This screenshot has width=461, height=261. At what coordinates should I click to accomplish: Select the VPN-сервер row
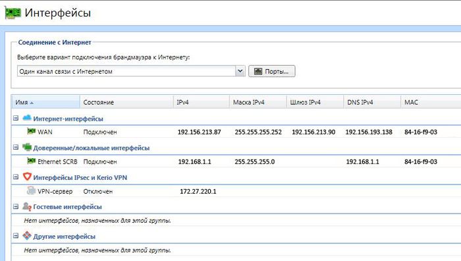[x=236, y=191]
